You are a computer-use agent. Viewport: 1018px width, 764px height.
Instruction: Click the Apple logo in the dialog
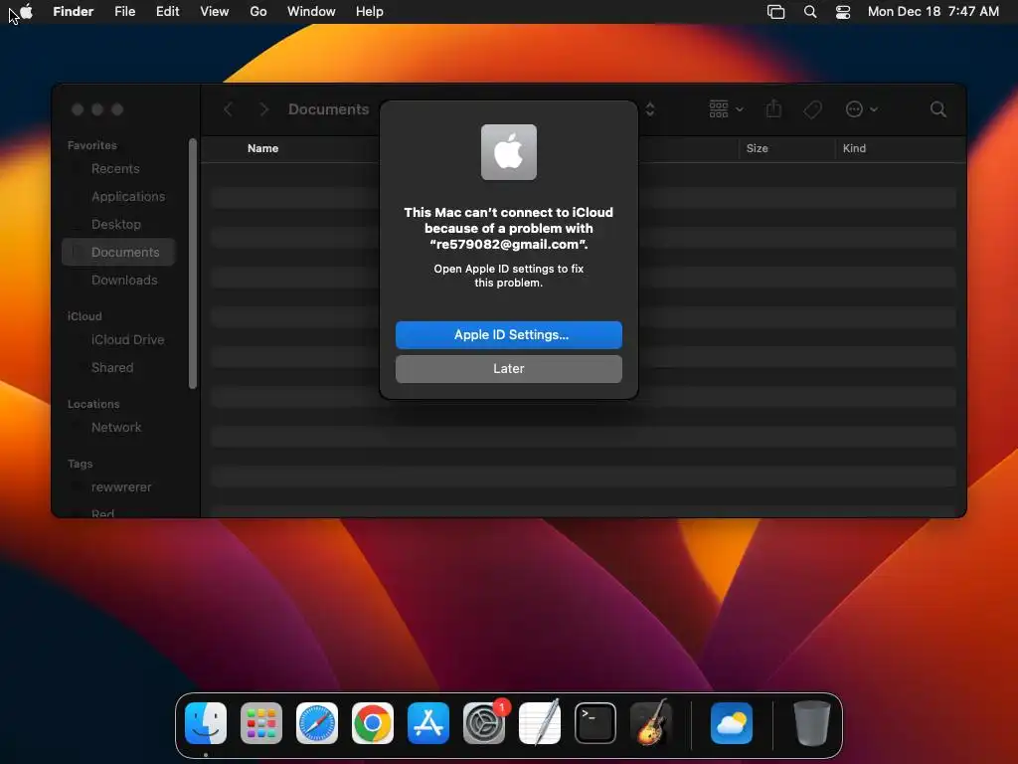point(509,152)
